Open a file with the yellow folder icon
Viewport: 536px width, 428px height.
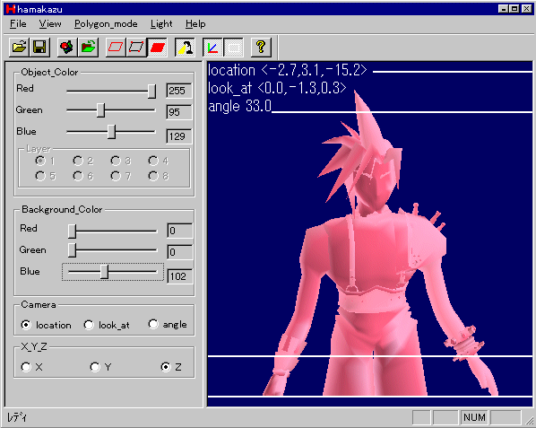pos(19,48)
